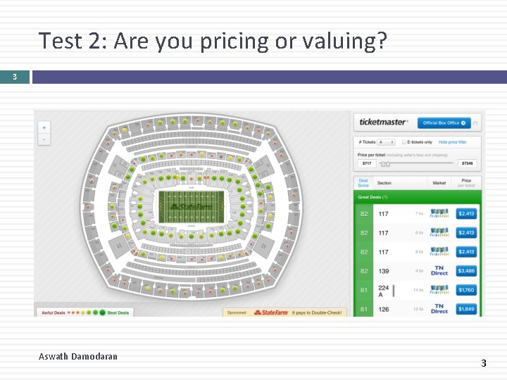Open the number of Tickets dropdown
Viewport: 507px width, 380px height.
tap(386, 142)
